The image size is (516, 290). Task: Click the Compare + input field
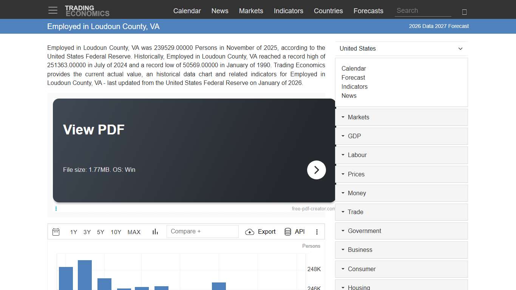tap(202, 231)
